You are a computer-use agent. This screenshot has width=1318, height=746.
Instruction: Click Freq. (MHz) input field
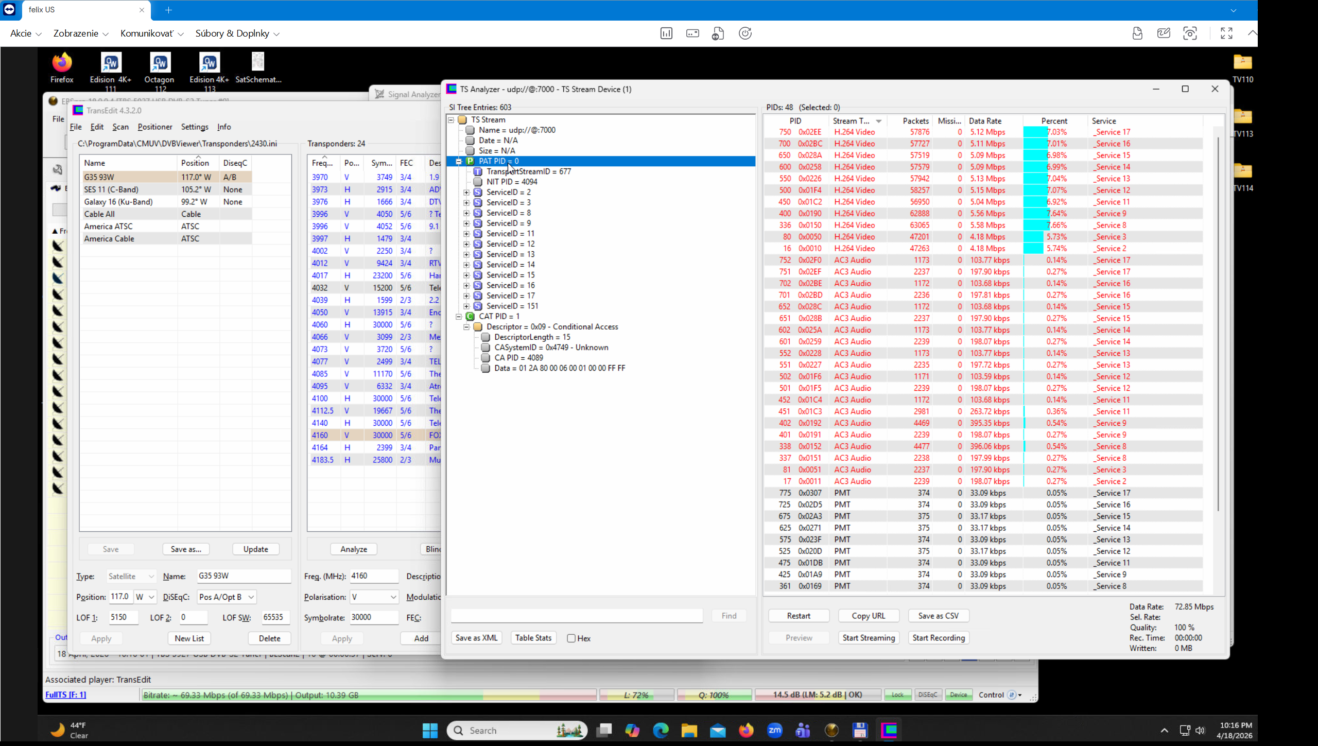374,576
